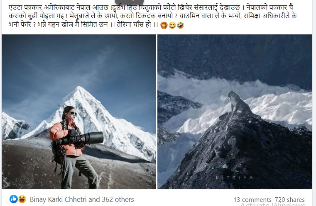The width and height of the screenshot is (316, 206).
Task: Click the rolling-on-floor laughing emoji
Action: 180,25
